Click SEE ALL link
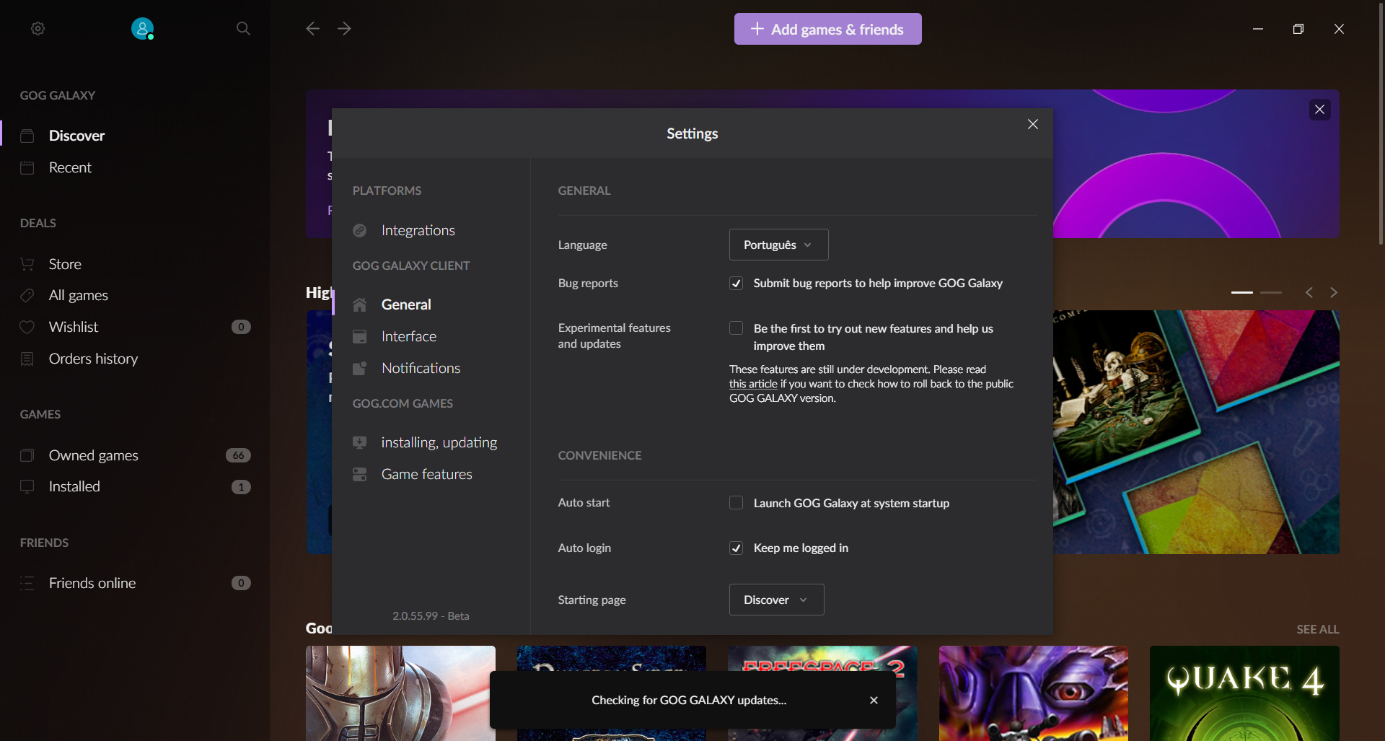1385x741 pixels. pyautogui.click(x=1317, y=629)
